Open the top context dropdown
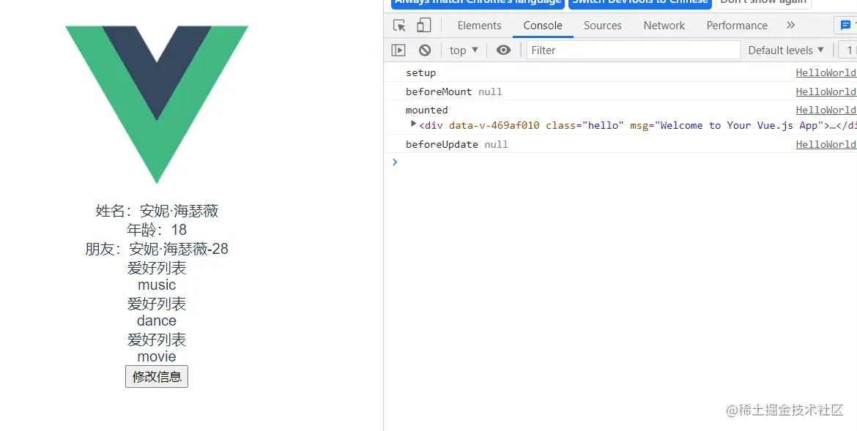This screenshot has height=431, width=857. pos(464,50)
